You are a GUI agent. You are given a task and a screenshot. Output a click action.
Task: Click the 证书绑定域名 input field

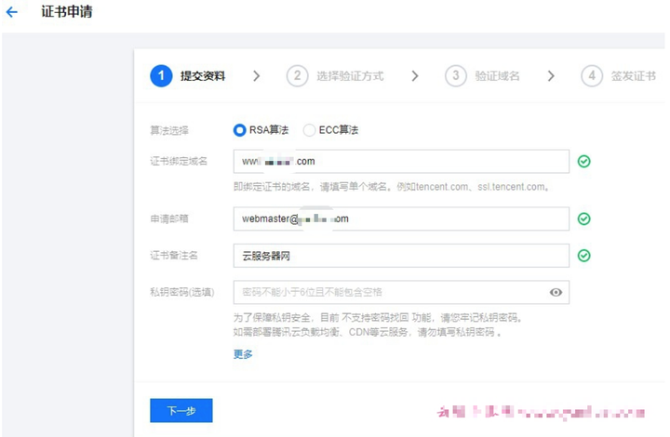400,162
